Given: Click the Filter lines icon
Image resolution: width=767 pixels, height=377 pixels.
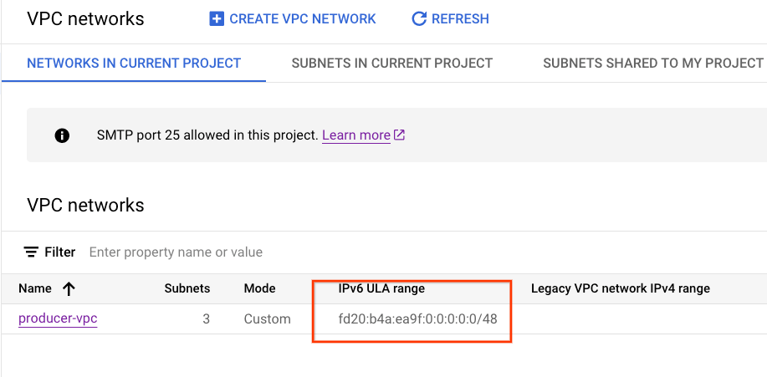Looking at the screenshot, I should (x=31, y=252).
